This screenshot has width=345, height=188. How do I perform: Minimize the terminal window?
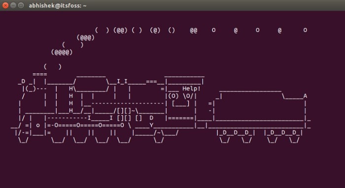[13, 5]
